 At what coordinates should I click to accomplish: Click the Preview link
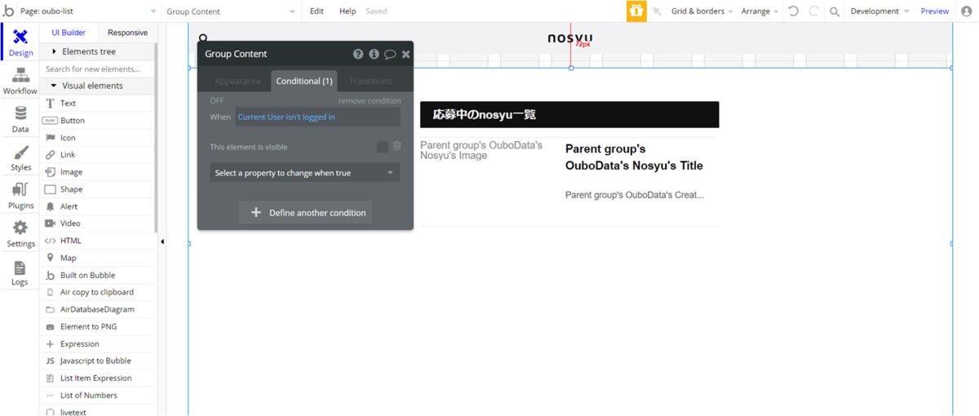coord(934,11)
